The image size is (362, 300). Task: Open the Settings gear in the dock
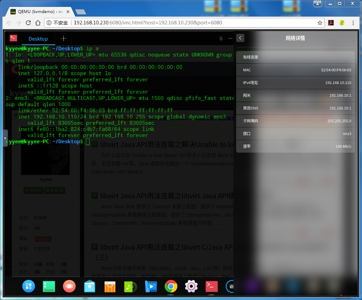[191, 286]
